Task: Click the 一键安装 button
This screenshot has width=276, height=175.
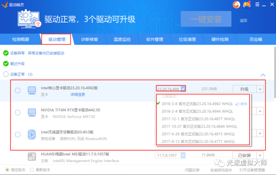Action: coord(206,19)
